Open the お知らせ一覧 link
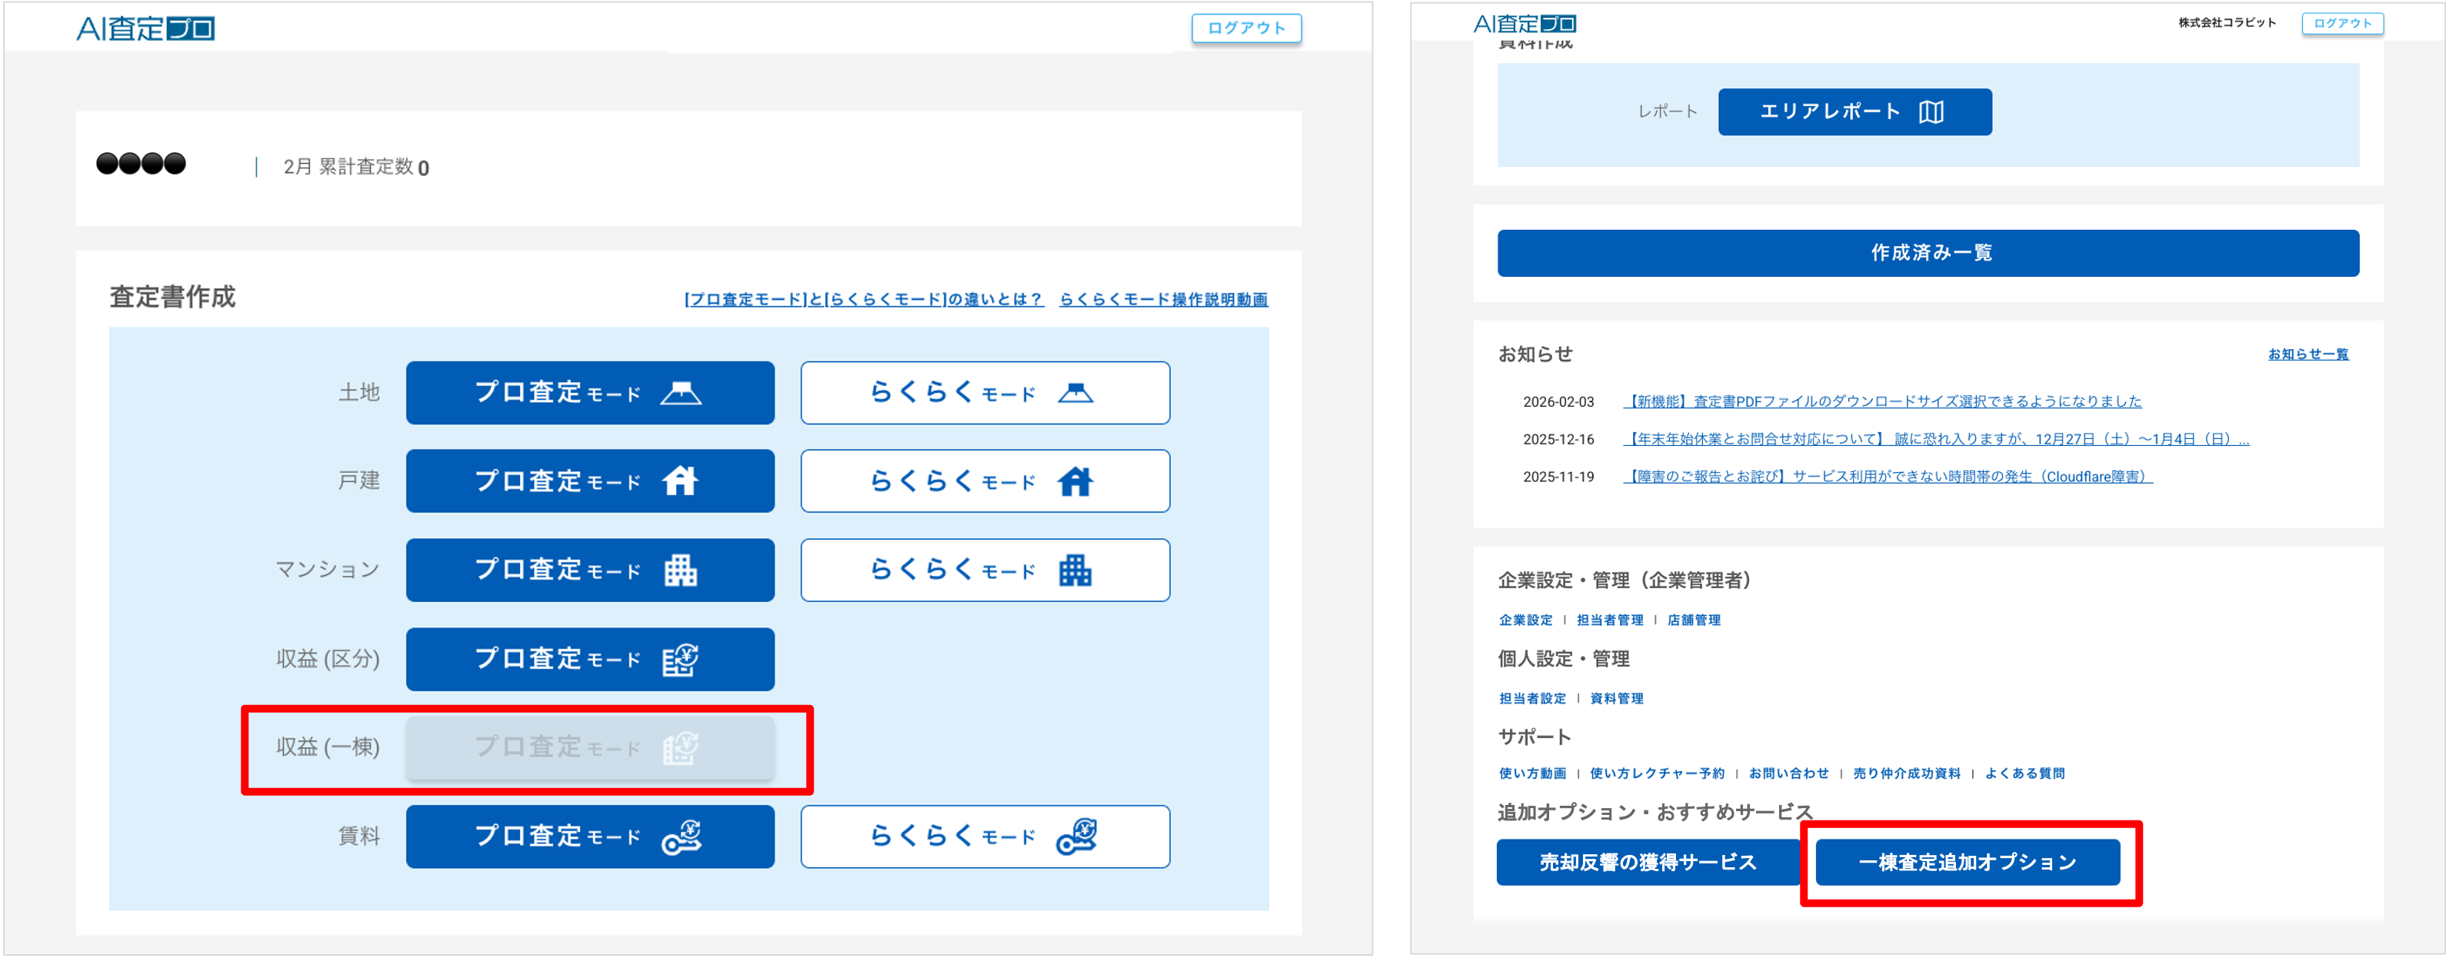The image size is (2446, 958). [2308, 354]
